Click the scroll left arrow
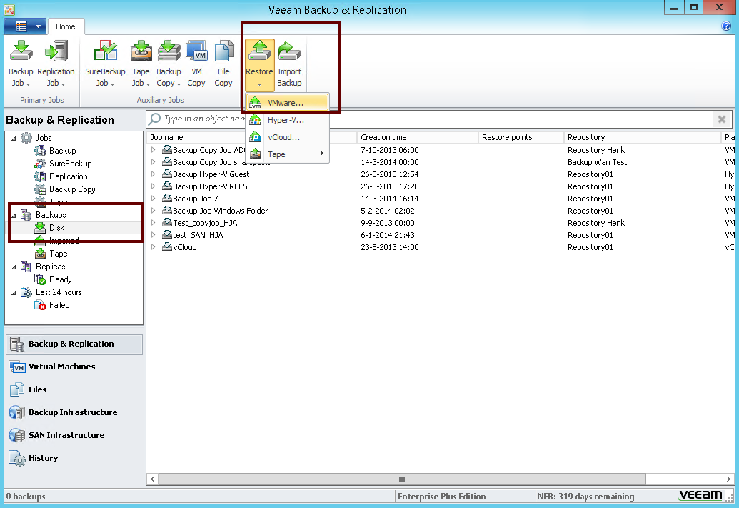 tap(153, 479)
